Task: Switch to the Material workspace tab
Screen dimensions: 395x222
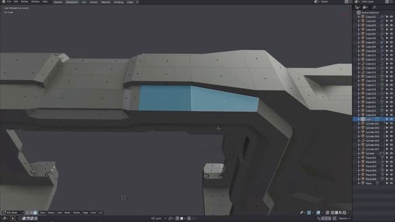Action: (x=106, y=2)
